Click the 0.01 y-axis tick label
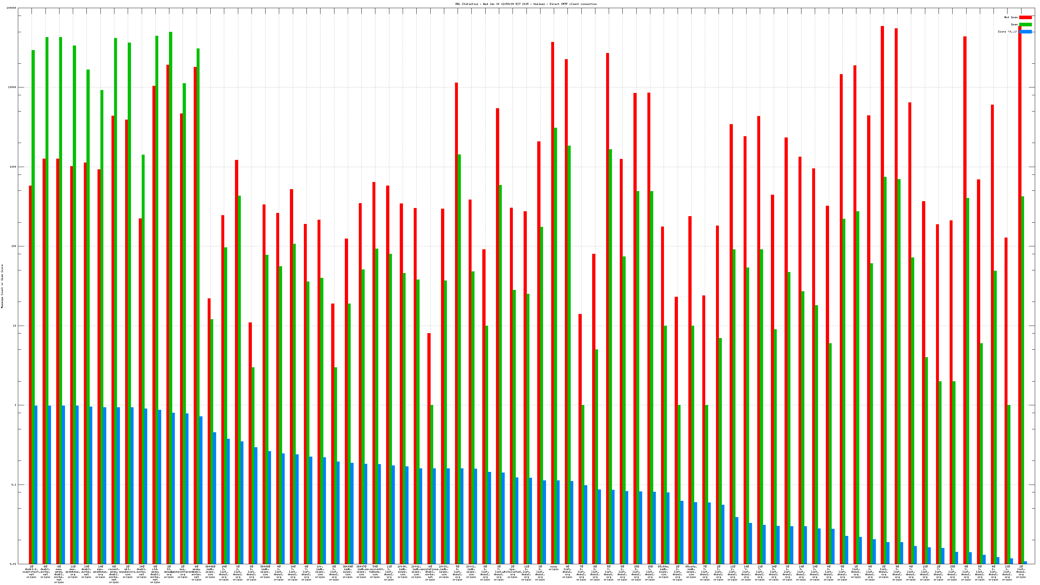 click(13, 564)
